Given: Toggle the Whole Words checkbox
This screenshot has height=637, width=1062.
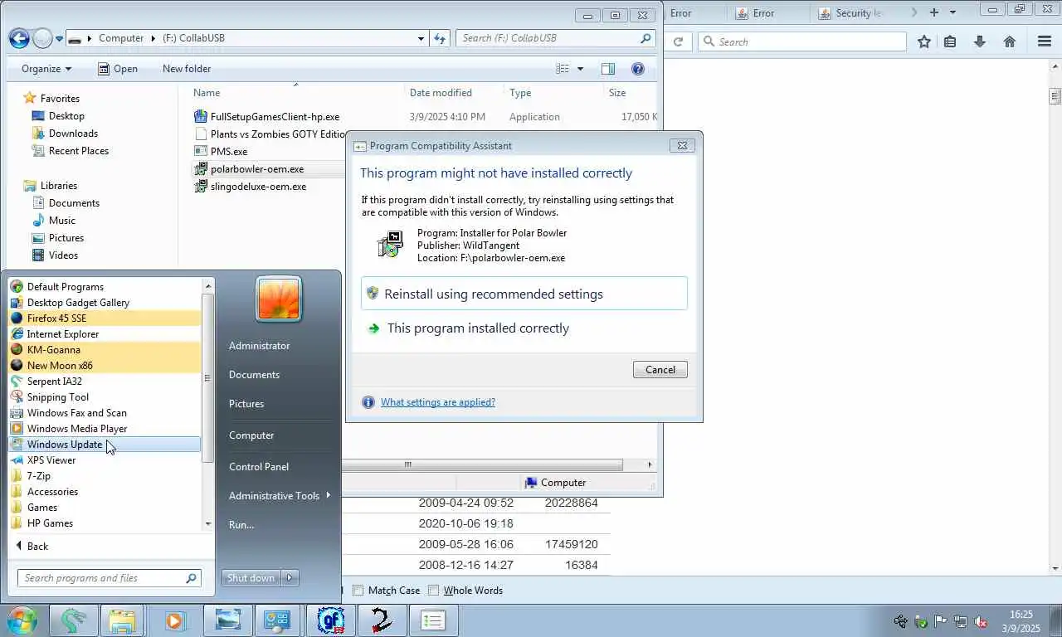Looking at the screenshot, I should pyautogui.click(x=433, y=591).
